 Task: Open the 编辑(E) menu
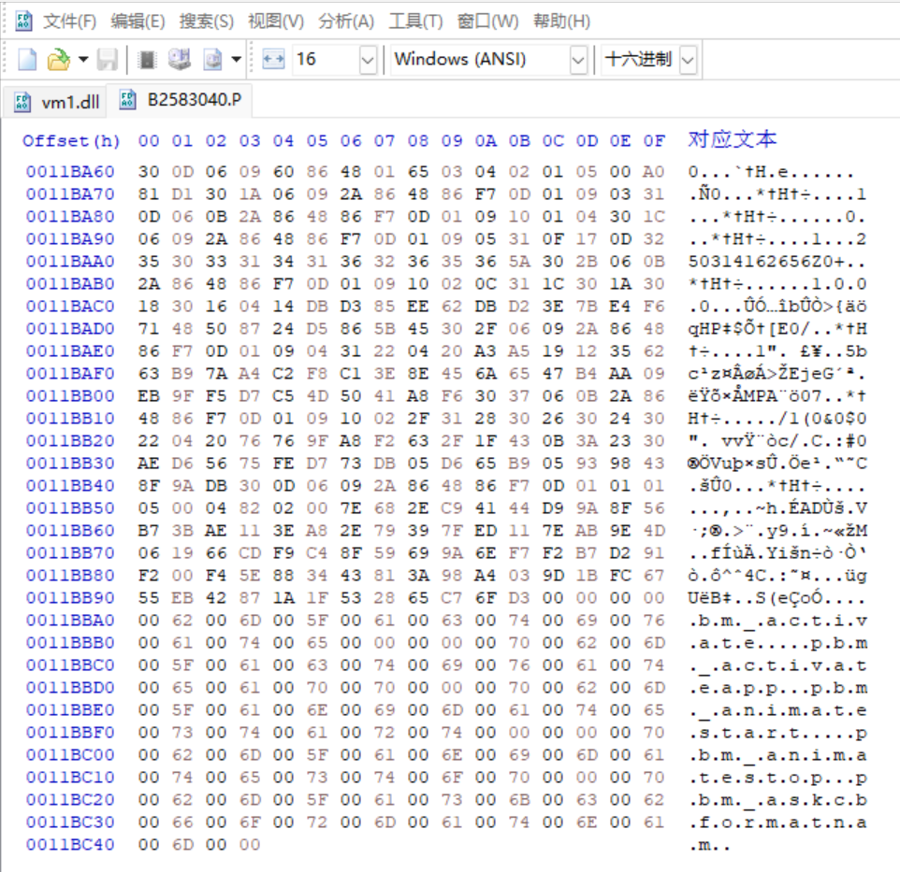pyautogui.click(x=138, y=21)
